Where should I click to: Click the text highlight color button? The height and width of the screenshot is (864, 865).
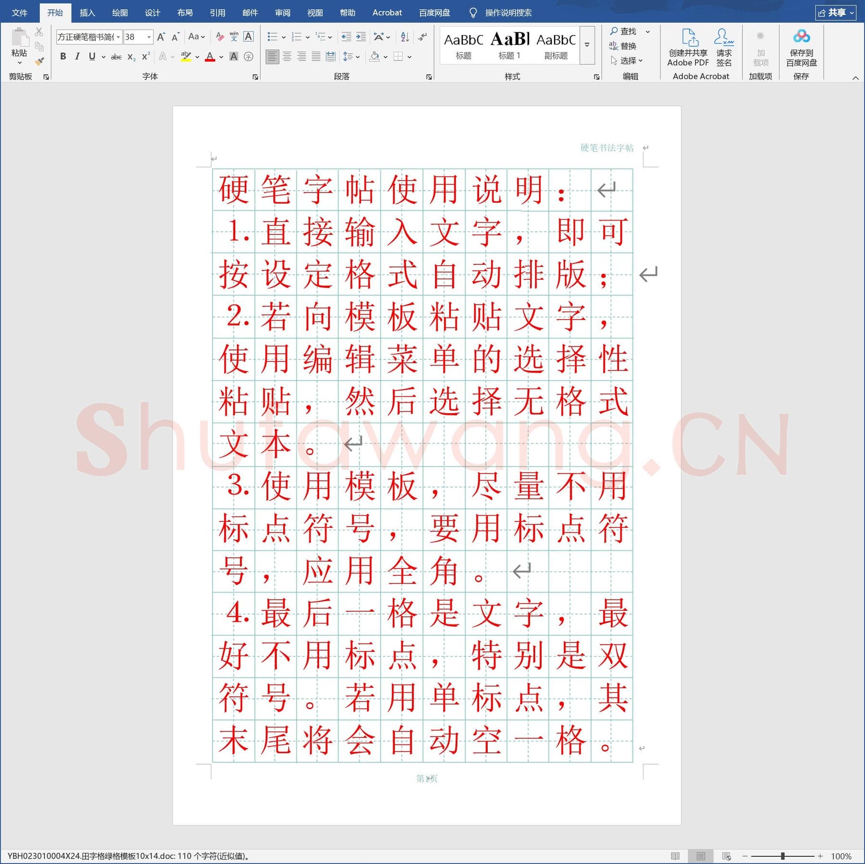tap(186, 57)
